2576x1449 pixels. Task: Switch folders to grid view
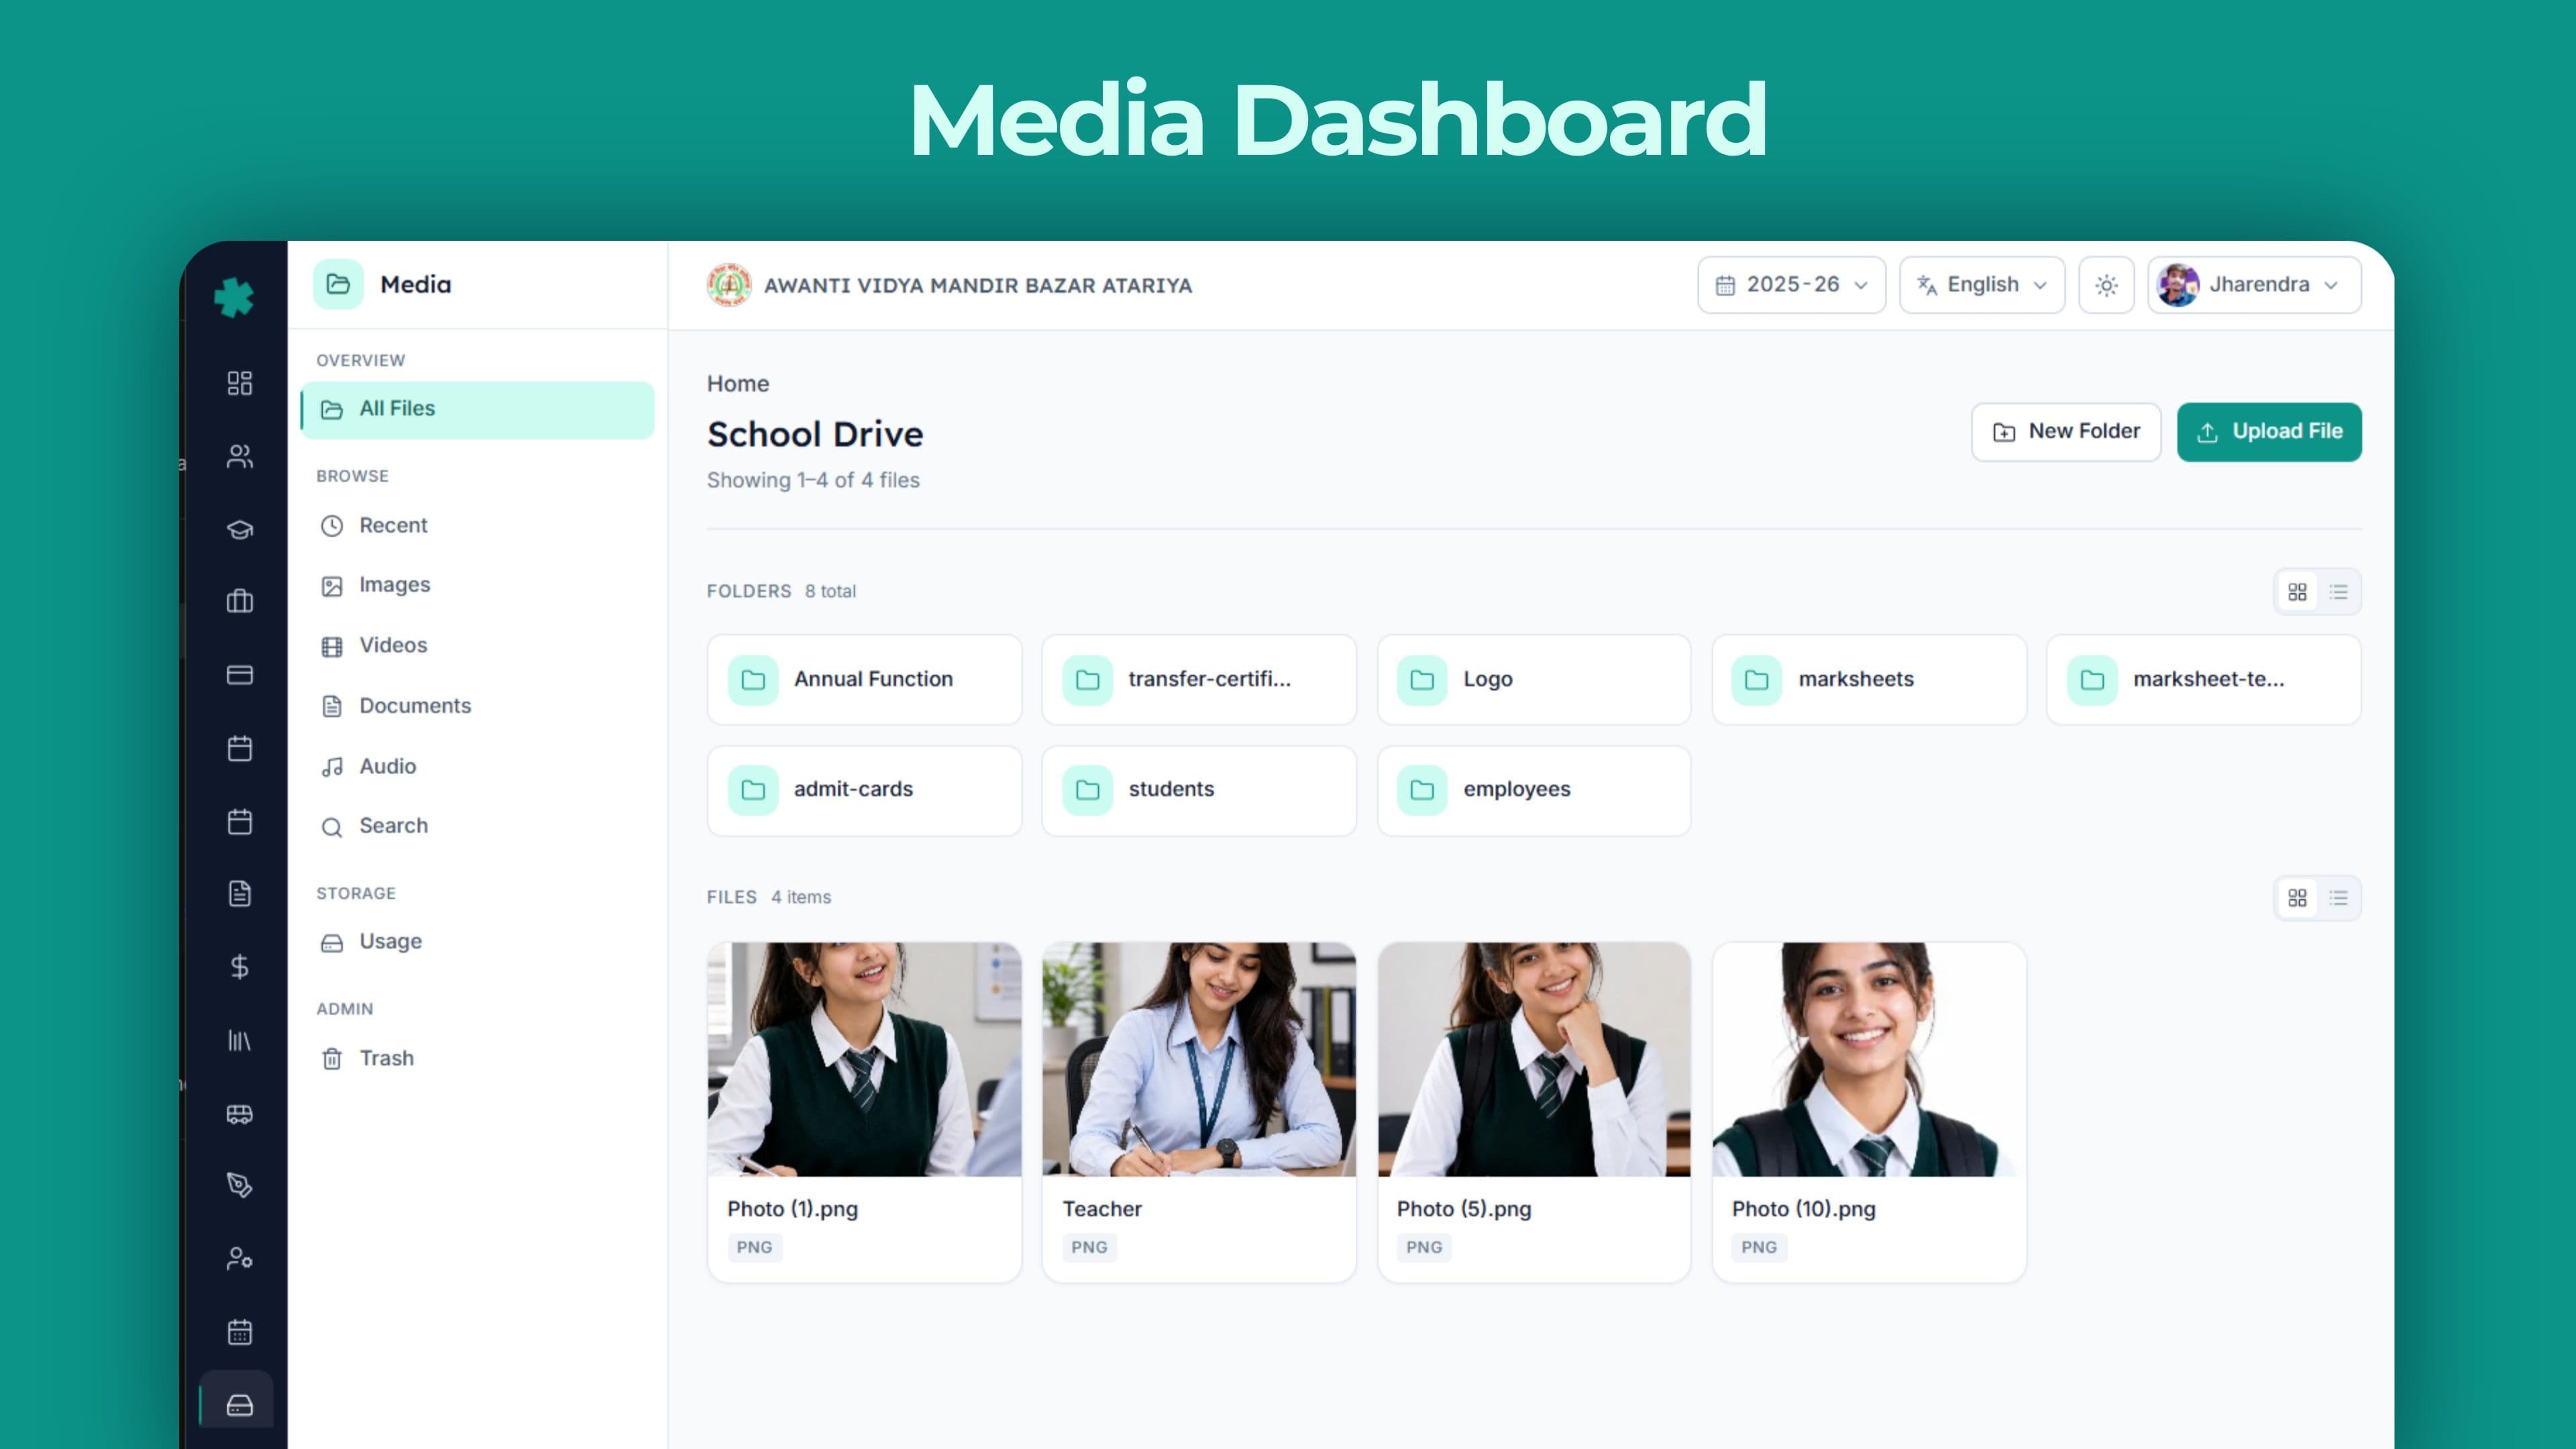[2297, 592]
